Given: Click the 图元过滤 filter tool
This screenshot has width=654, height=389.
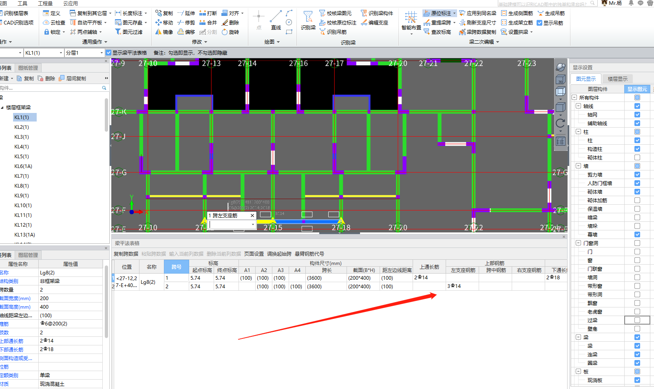Looking at the screenshot, I should 128,32.
